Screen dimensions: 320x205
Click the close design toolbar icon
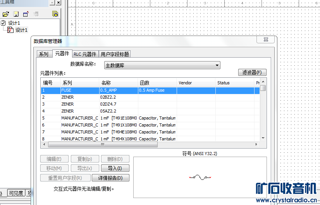26,14
